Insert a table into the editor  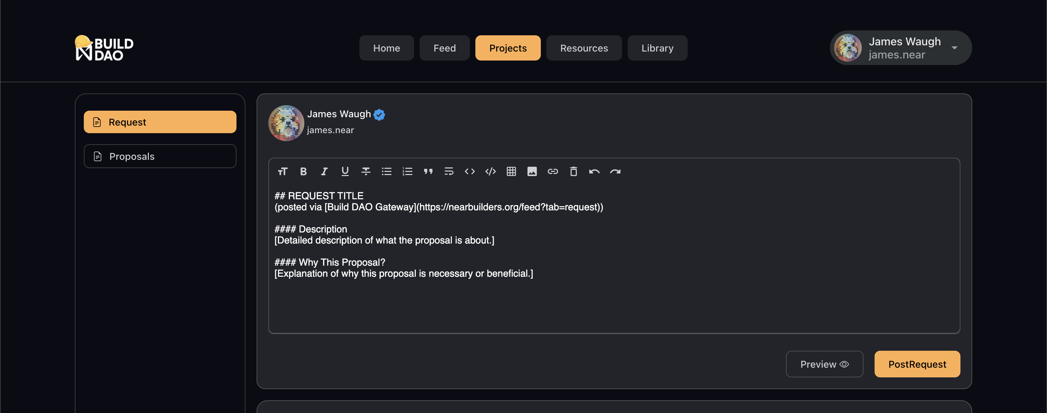tap(511, 171)
